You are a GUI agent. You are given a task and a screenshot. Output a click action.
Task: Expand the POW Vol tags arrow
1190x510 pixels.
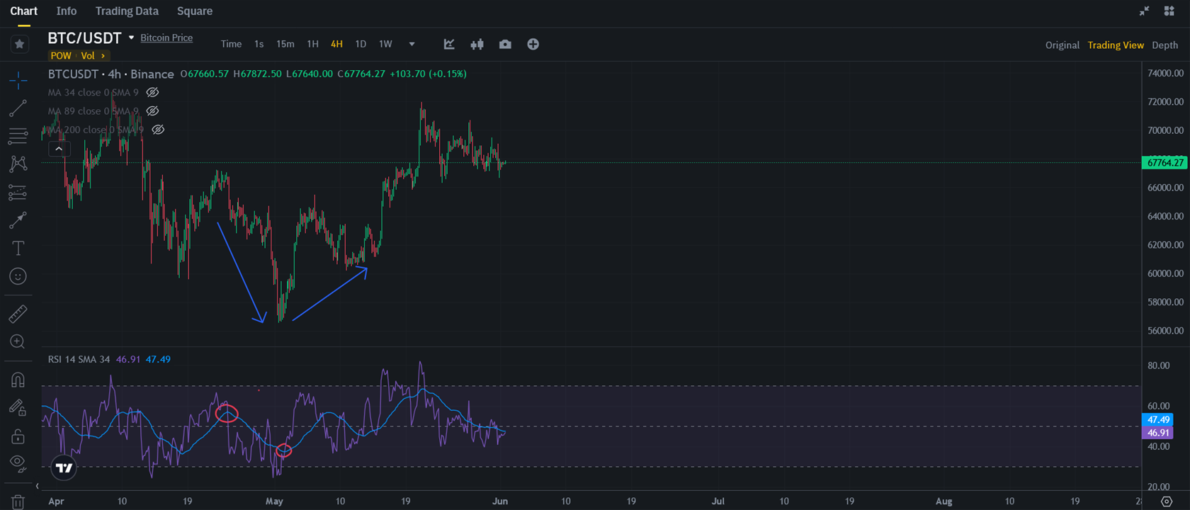103,55
